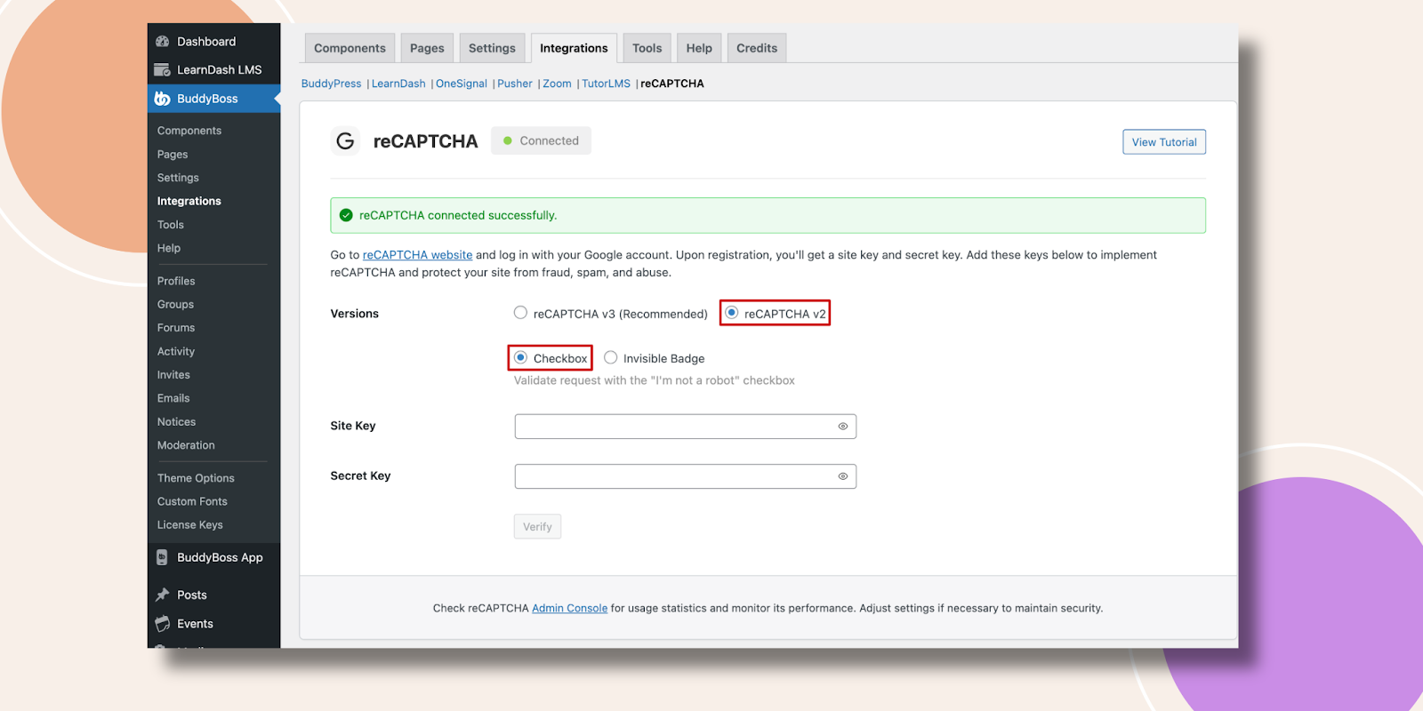This screenshot has width=1423, height=711.
Task: Click the LearnDash LMS sidebar icon
Action: [x=162, y=70]
